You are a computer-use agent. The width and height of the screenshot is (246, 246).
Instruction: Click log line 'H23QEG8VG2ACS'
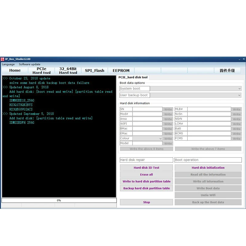coord(21,109)
